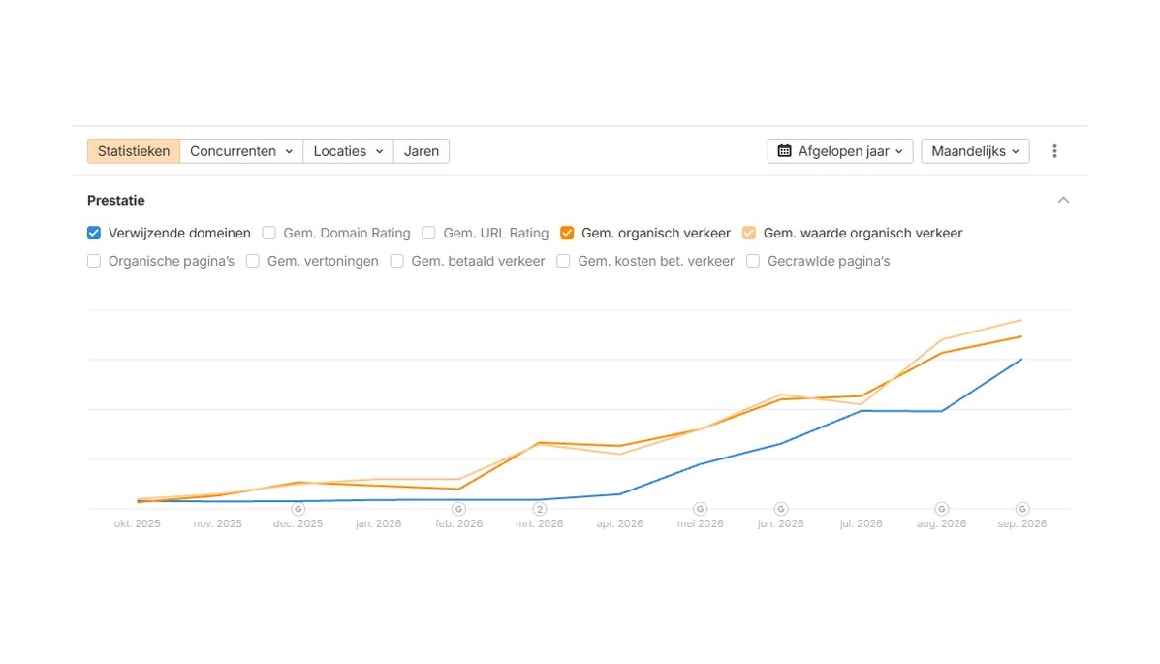
Task: Open the Concurrenten dropdown
Action: point(241,151)
